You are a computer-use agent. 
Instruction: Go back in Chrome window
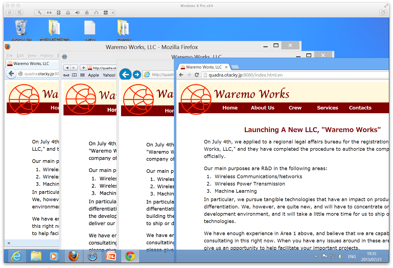(x=181, y=75)
